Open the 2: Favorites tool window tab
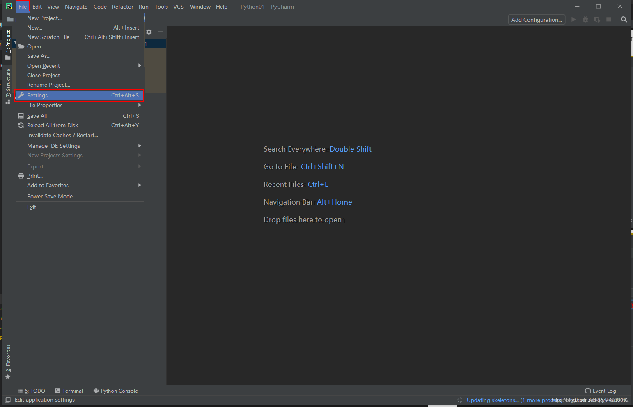Viewport: 633px width, 407px height. (x=8, y=362)
